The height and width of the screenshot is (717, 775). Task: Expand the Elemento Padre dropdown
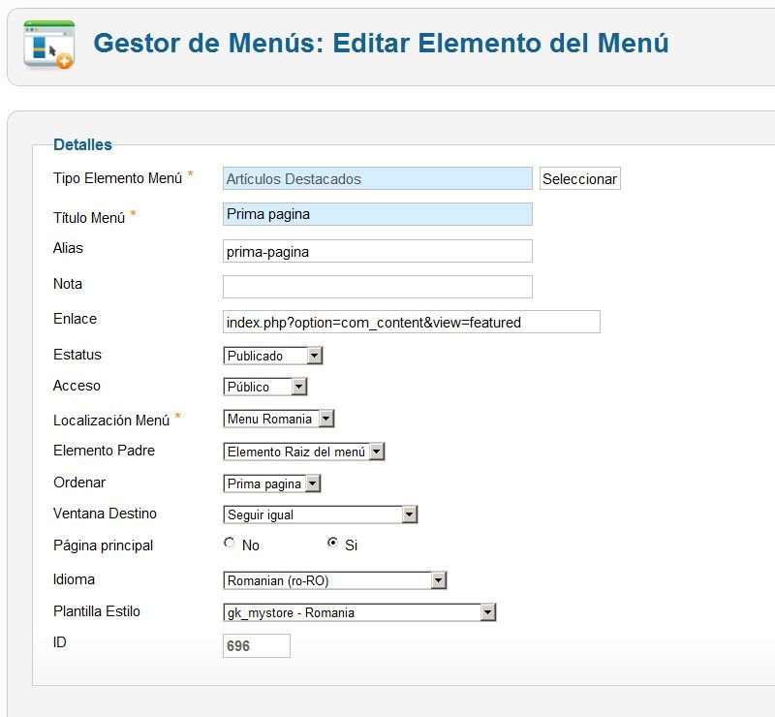[x=304, y=452]
